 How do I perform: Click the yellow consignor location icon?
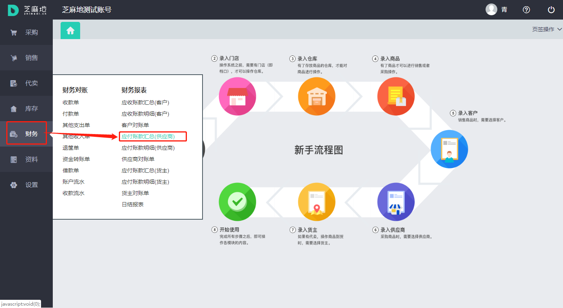317,202
